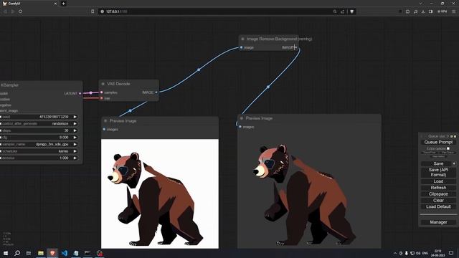Viewport: 459px width, 258px height.
Task: Open Clipspace from the side panel
Action: (438, 194)
